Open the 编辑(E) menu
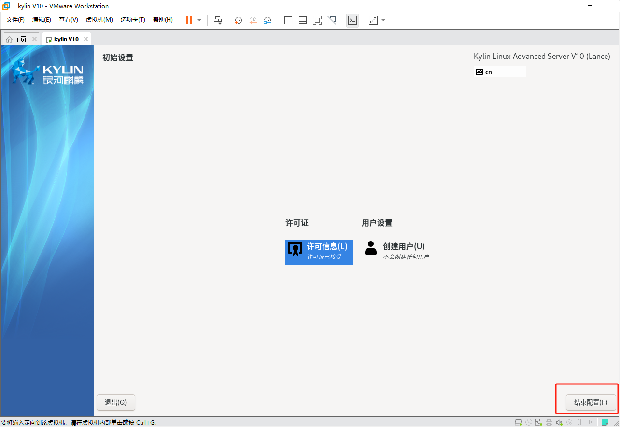This screenshot has height=427, width=620. tap(42, 20)
